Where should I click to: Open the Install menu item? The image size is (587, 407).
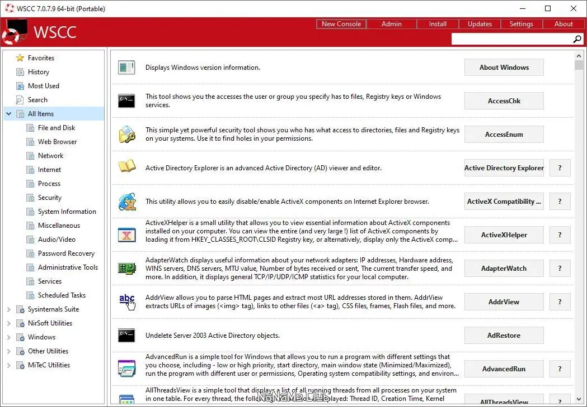click(x=438, y=24)
